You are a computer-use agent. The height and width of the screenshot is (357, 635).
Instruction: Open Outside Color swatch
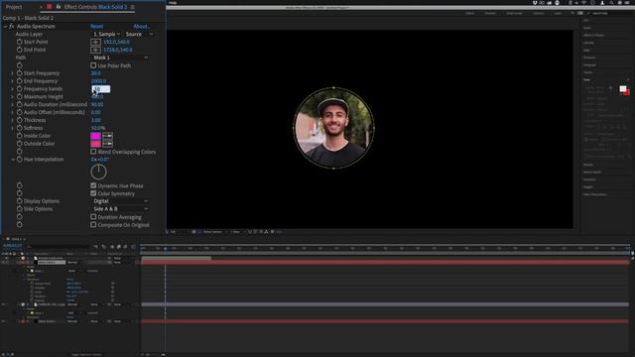pos(95,144)
